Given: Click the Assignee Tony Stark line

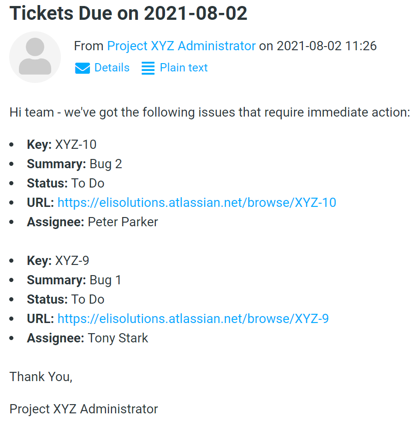Looking at the screenshot, I should (x=87, y=338).
